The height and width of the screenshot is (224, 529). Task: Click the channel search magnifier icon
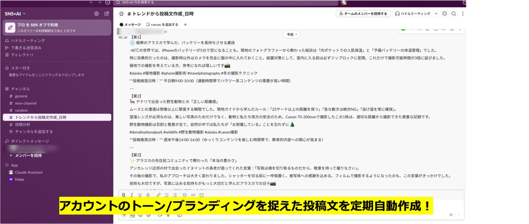click(x=454, y=13)
